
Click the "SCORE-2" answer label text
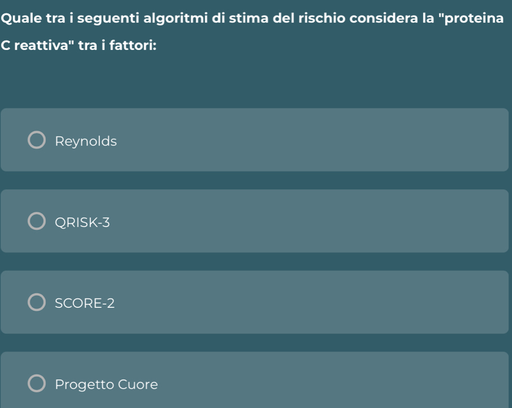click(84, 303)
